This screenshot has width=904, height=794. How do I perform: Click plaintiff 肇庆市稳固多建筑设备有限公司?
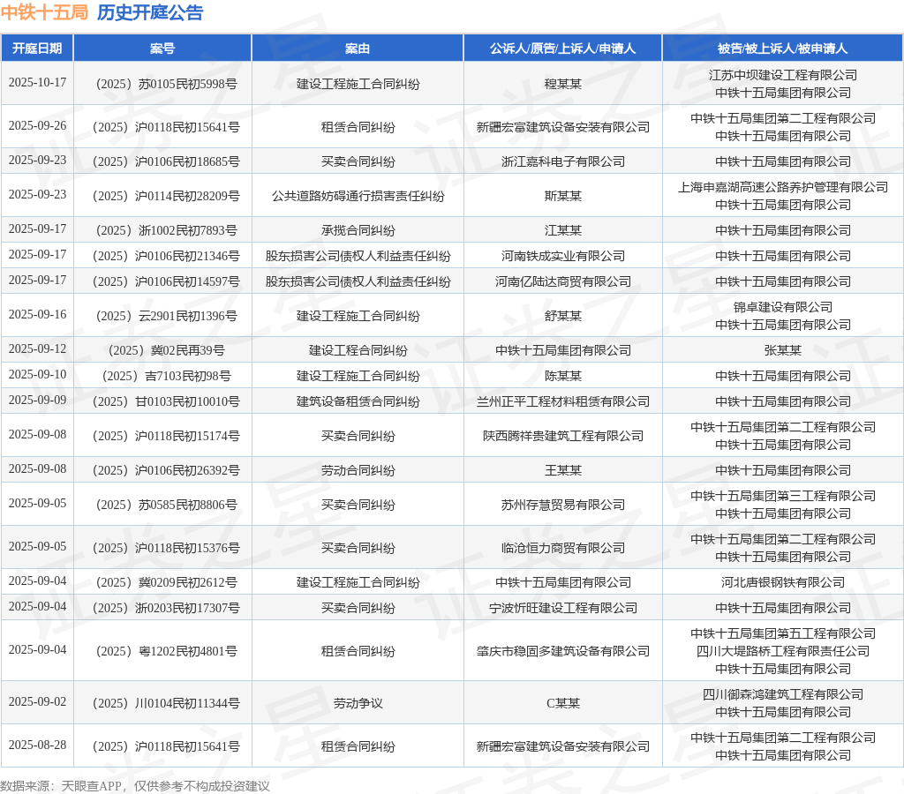coord(563,652)
